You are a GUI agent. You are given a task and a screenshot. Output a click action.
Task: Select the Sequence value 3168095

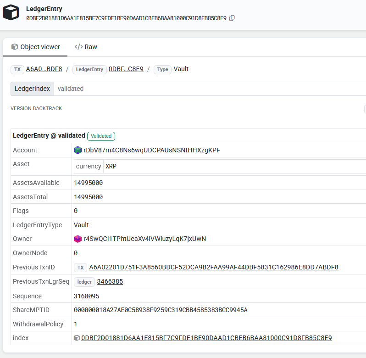point(86,296)
